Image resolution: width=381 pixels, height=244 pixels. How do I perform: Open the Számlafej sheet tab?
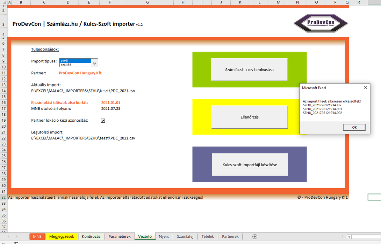coord(185,236)
